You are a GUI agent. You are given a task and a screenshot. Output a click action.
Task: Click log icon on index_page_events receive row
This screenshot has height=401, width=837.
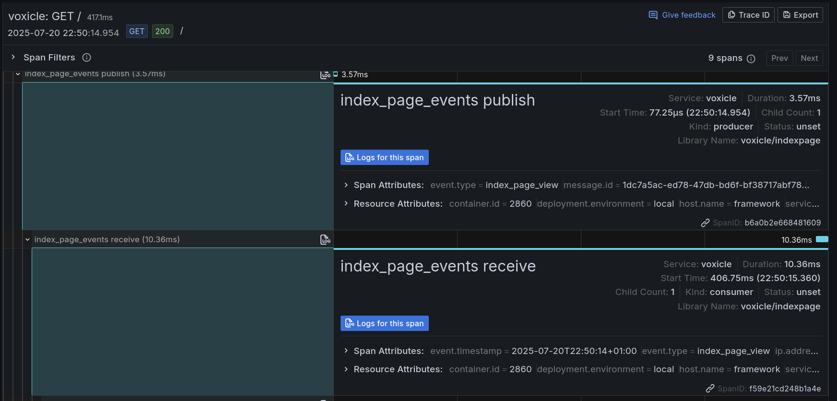coord(325,239)
